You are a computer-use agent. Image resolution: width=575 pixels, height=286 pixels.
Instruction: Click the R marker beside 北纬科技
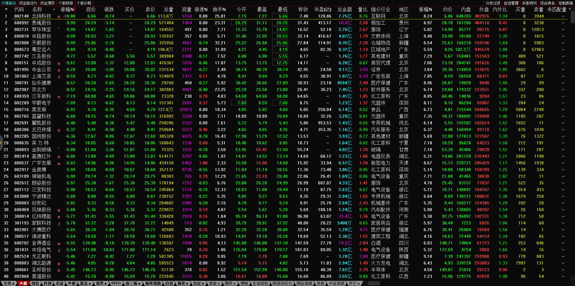(59, 17)
